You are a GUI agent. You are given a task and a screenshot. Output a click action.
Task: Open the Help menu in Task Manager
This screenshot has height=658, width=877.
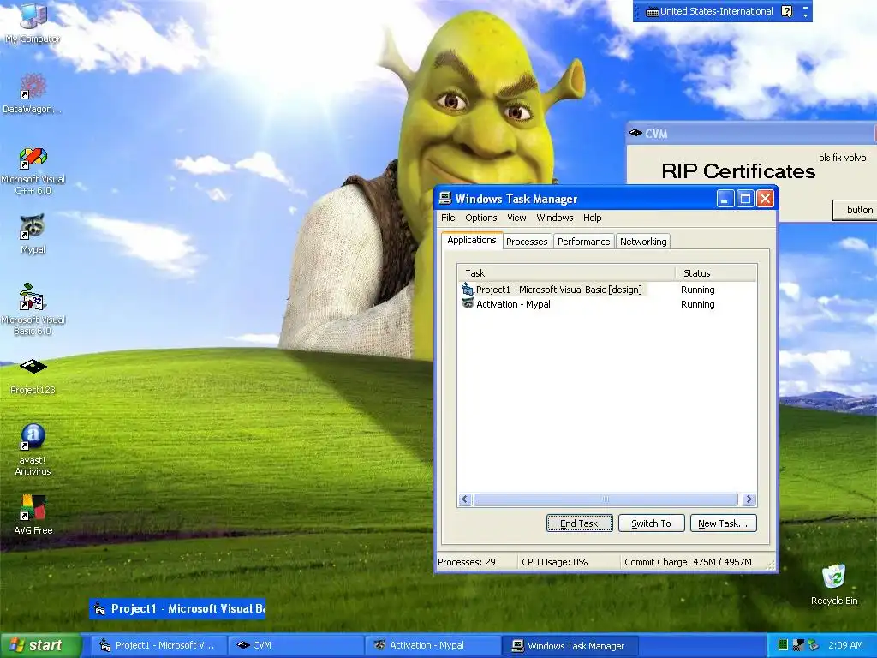593,218
